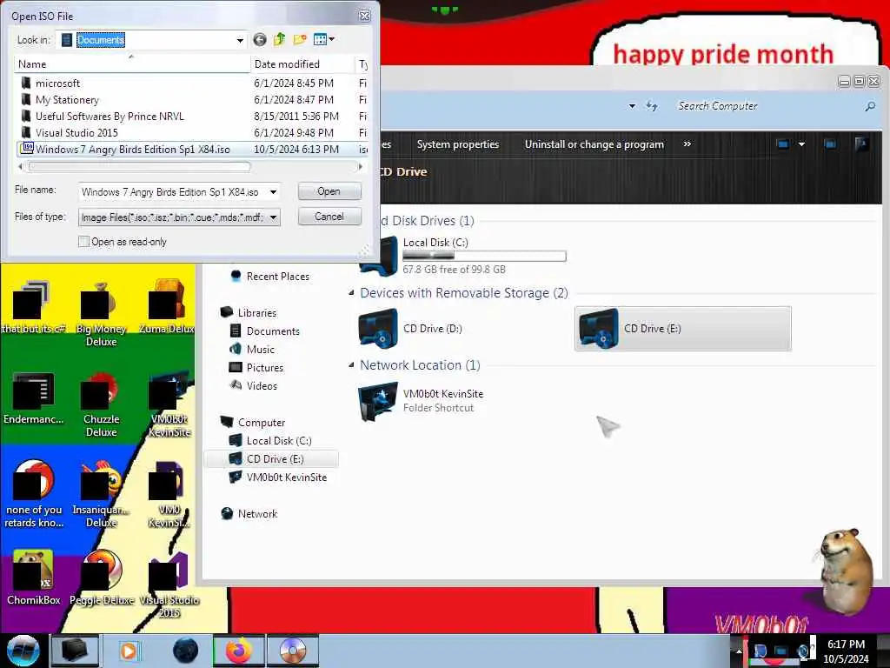
Task: Open media player taskbar icon
Action: (129, 651)
